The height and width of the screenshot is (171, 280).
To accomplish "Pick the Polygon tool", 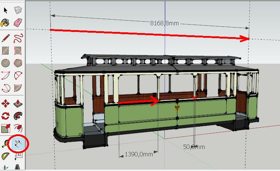I will [18, 63].
